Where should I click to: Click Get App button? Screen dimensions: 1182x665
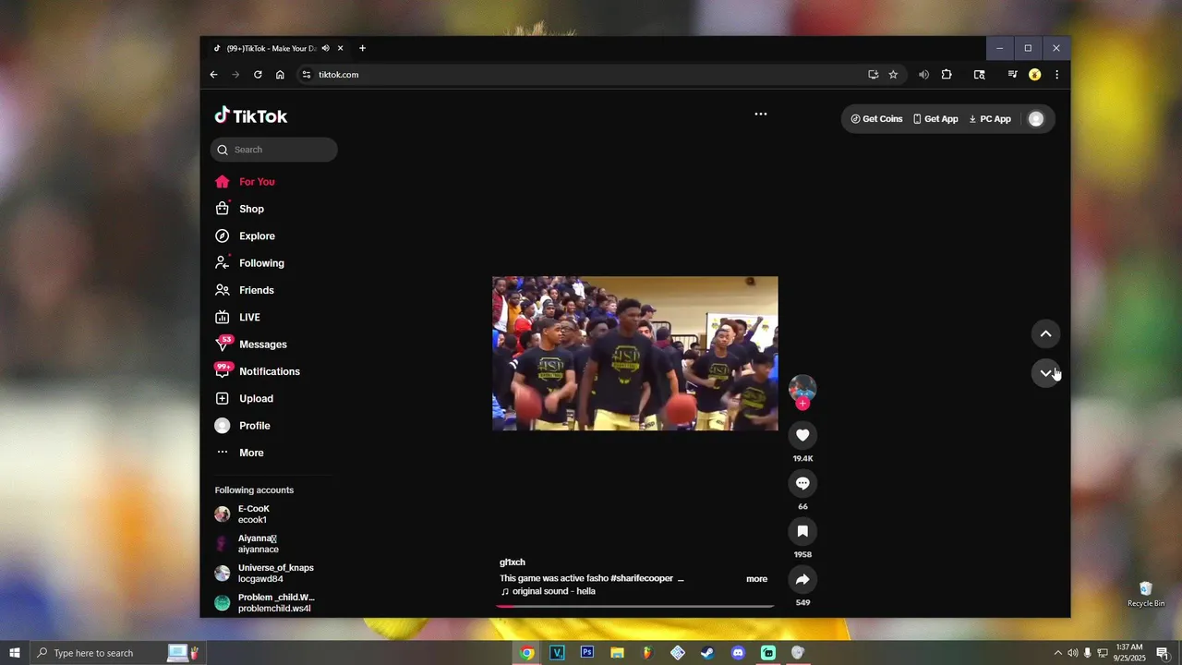pyautogui.click(x=935, y=119)
